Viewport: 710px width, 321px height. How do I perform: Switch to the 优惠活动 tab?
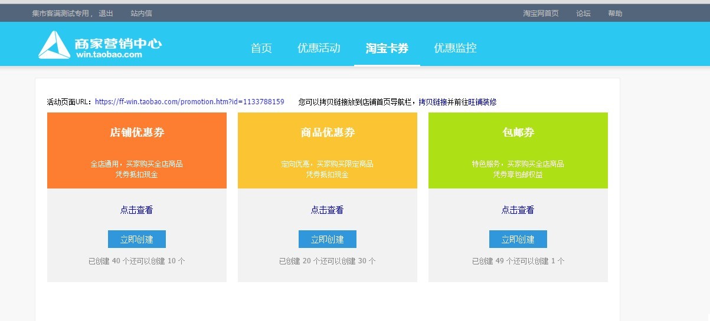point(319,48)
